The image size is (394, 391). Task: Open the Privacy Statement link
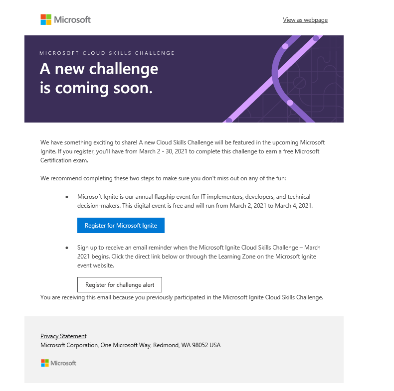63,336
